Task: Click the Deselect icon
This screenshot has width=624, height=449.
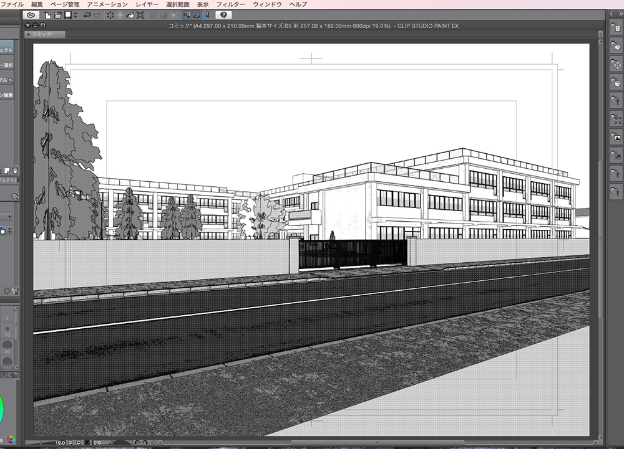Action: click(x=154, y=15)
